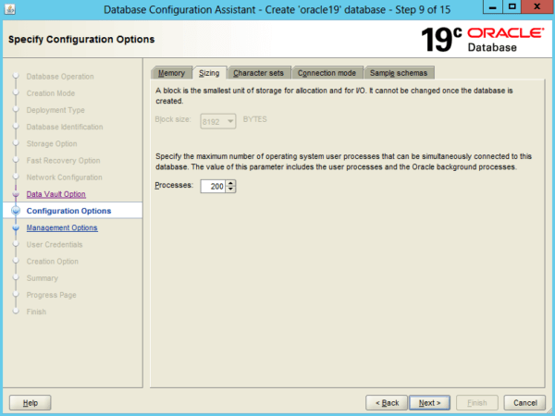
Task: Close the Database Configuration Assistant window
Action: pos(537,6)
